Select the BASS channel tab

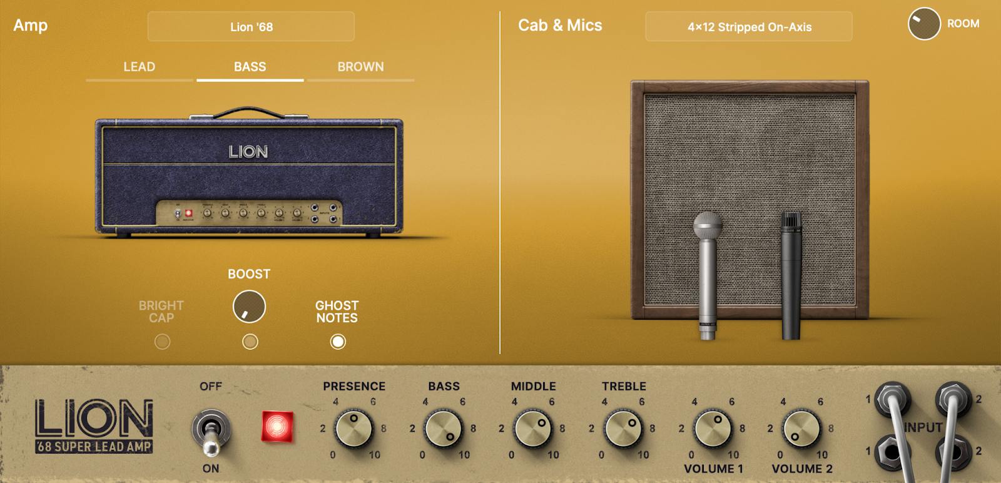pyautogui.click(x=250, y=68)
